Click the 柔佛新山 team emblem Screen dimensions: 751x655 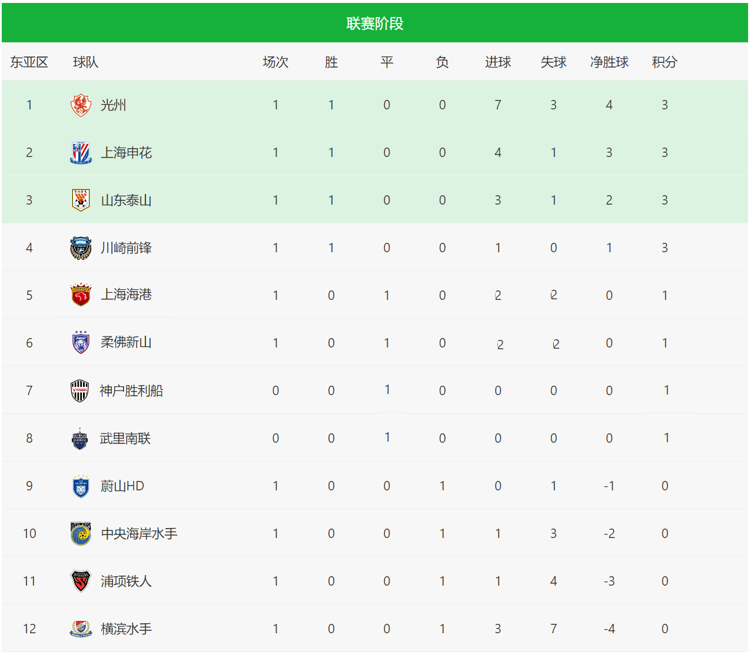pyautogui.click(x=81, y=343)
